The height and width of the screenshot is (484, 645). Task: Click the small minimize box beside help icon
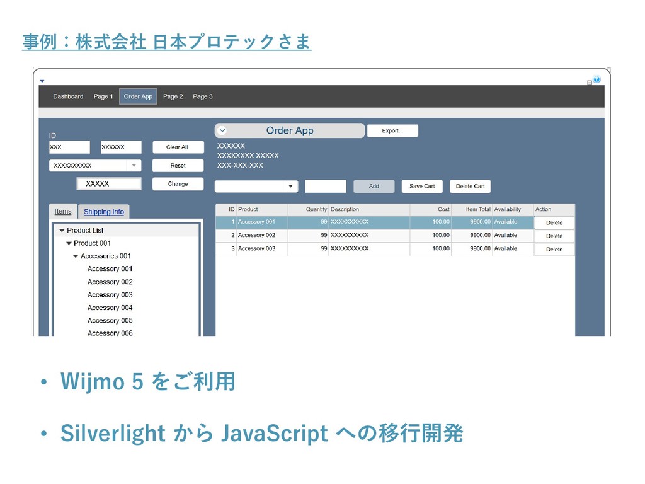[590, 83]
